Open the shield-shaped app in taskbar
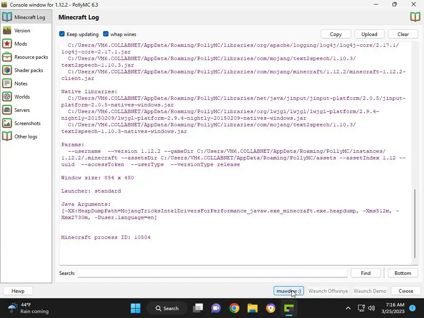 coord(270,308)
